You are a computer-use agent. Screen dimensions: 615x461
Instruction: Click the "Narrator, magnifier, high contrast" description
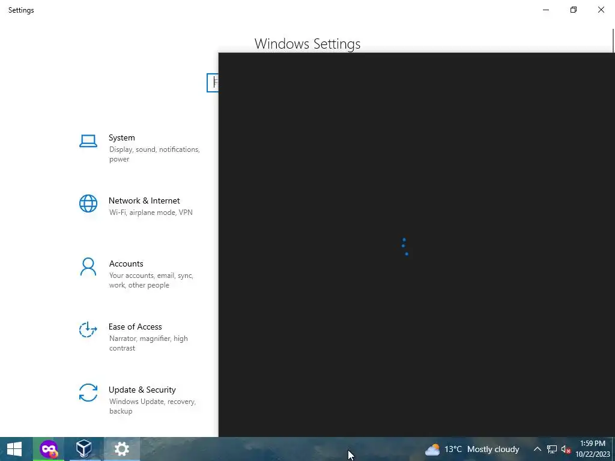(148, 343)
